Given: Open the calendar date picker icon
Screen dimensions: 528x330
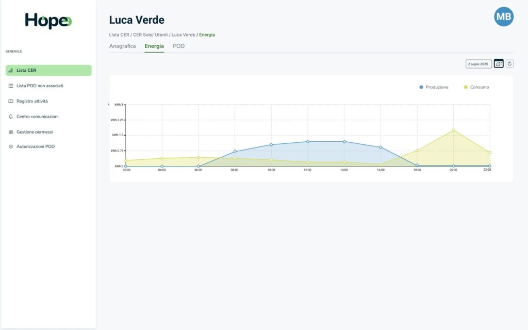Looking at the screenshot, I should point(499,63).
